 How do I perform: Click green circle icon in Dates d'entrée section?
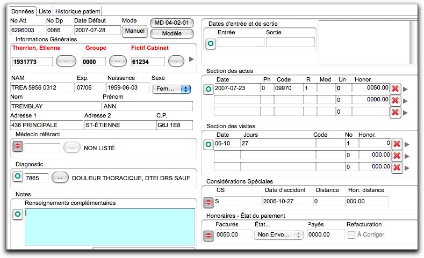(x=210, y=44)
